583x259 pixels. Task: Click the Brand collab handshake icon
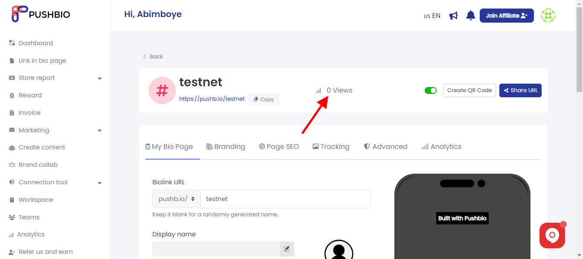click(12, 165)
